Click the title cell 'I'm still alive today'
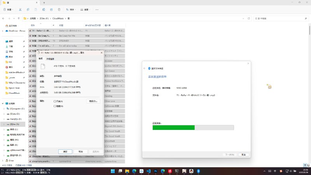This screenshot has height=175, width=311. click(x=68, y=46)
